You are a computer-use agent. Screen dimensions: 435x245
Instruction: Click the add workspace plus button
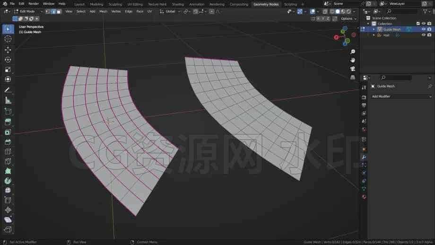[303, 4]
